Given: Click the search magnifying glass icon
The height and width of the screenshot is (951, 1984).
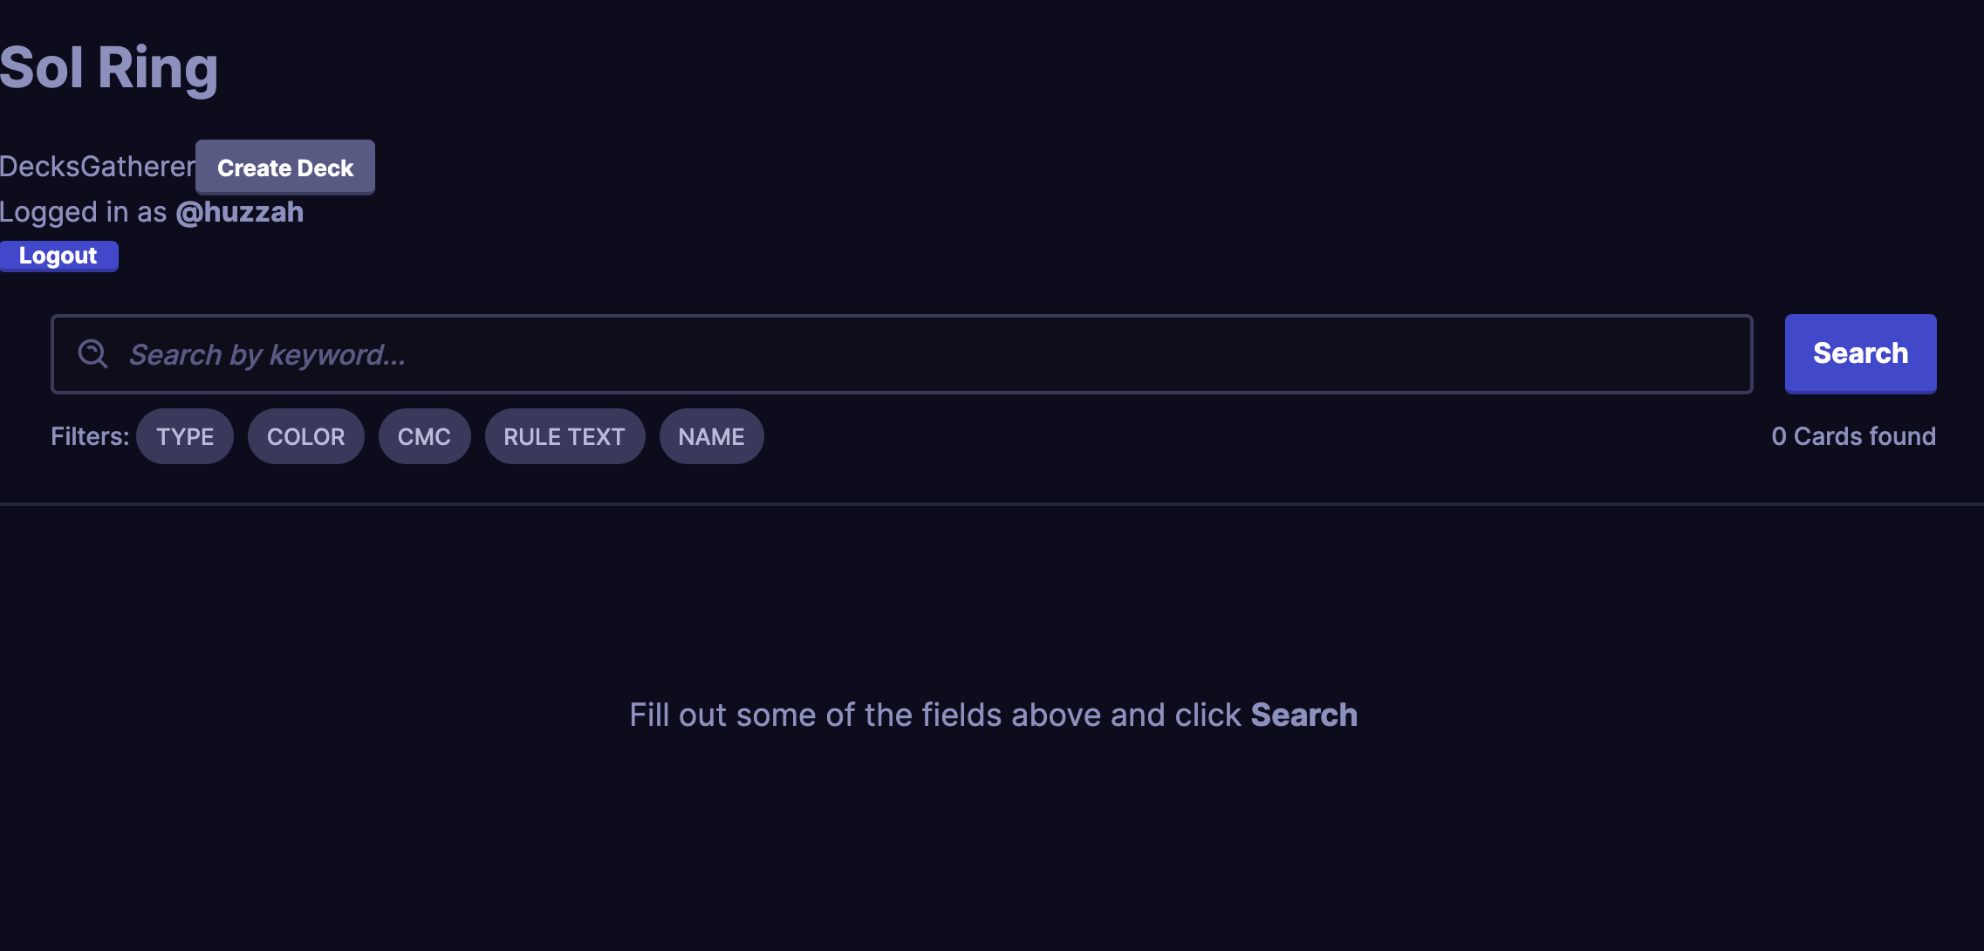Looking at the screenshot, I should pyautogui.click(x=92, y=352).
